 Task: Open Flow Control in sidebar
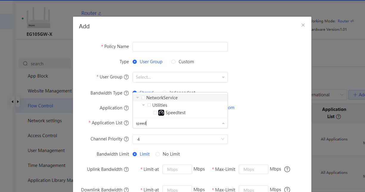(x=41, y=106)
